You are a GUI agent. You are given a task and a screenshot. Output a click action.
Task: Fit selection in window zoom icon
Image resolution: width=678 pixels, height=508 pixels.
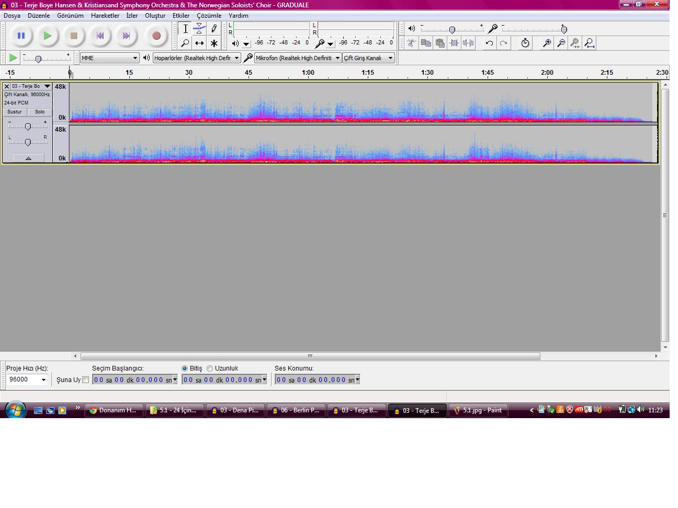(575, 43)
